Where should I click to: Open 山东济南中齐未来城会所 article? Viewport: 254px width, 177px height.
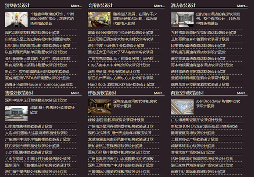click(119, 65)
